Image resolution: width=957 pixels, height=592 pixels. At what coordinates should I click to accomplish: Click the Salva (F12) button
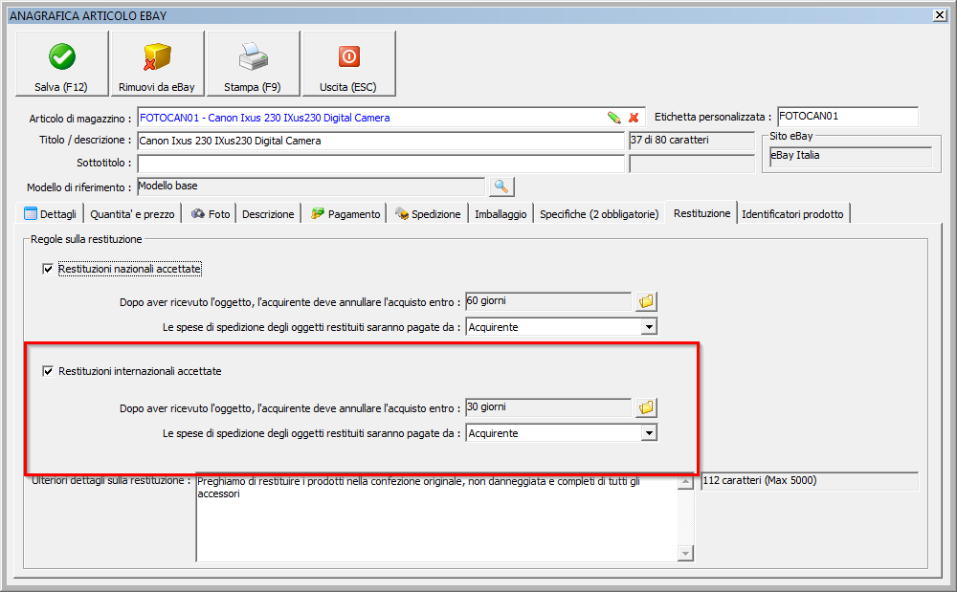pos(61,64)
